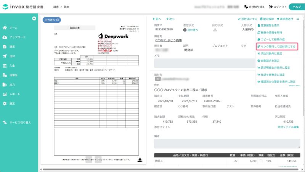Select リンク発行して送付済にする from menu
The width and height of the screenshot is (305, 172).
(277, 46)
